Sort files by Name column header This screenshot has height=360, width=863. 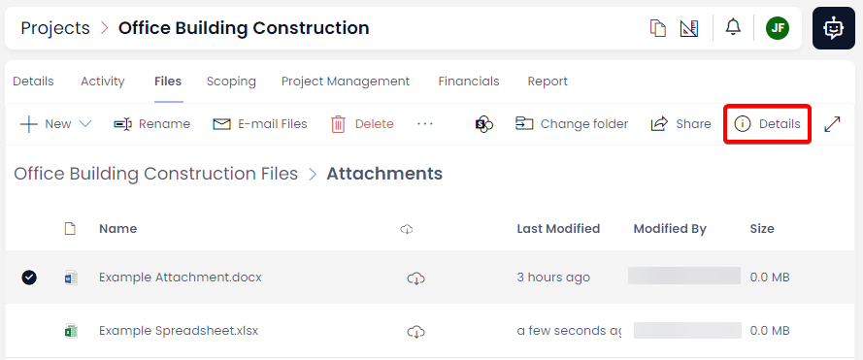[117, 228]
